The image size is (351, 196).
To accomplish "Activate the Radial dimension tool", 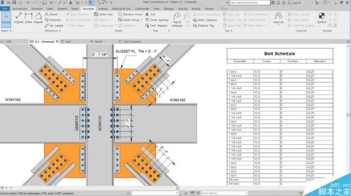I will pyautogui.click(x=51, y=15).
